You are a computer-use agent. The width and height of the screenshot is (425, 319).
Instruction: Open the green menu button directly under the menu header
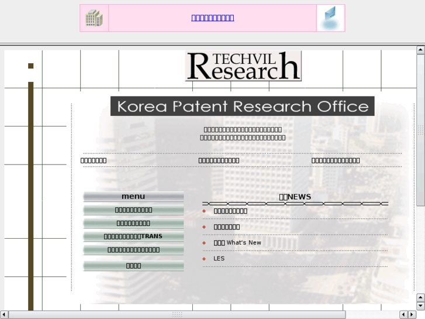point(133,210)
